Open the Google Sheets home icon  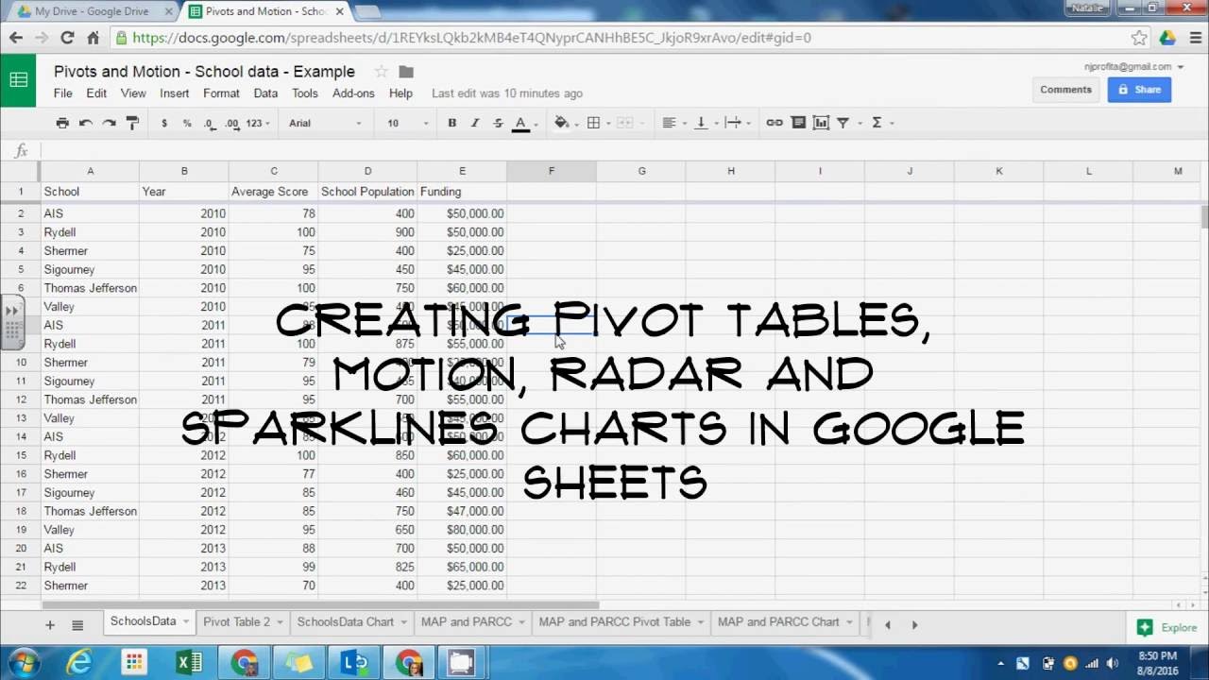(18, 79)
